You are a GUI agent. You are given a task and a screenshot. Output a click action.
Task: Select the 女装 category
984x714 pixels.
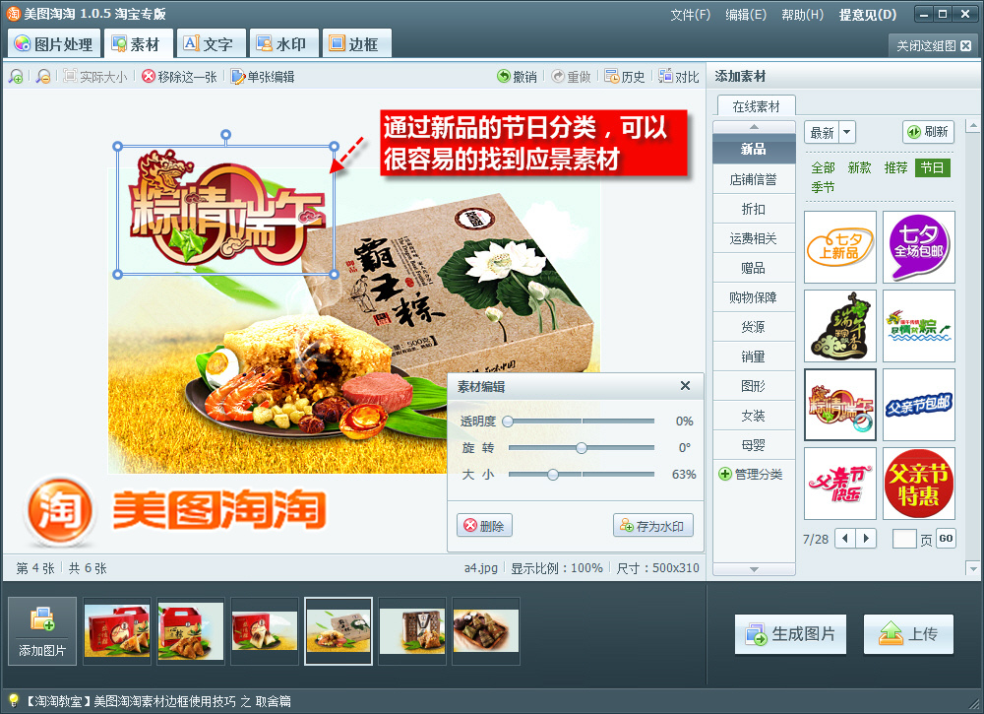(x=754, y=416)
